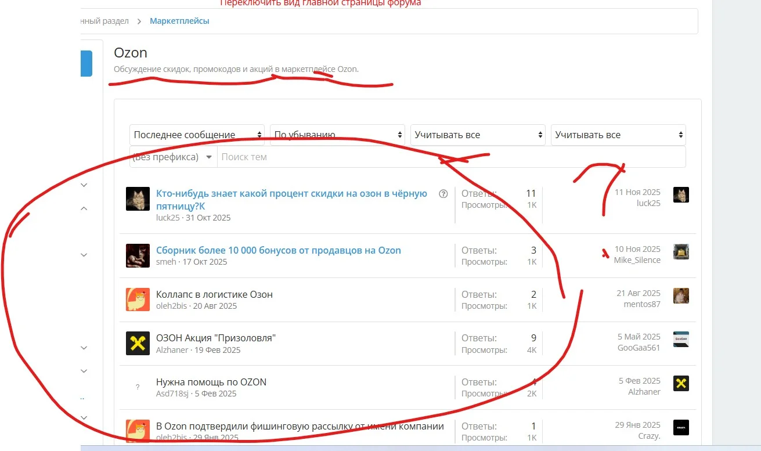Open oleh2bis avatar beside "Коллапс в логистике Озон"
This screenshot has width=761, height=451.
click(138, 300)
